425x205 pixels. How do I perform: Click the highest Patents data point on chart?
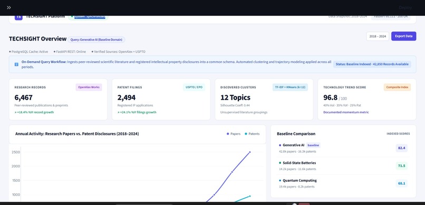(x=249, y=196)
